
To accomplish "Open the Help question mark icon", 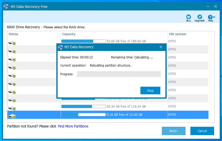I will point(210,17).
